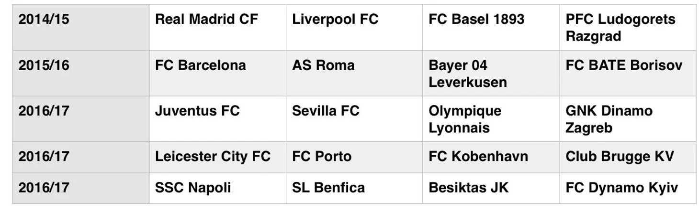Select the 2014/15 season cell

coord(81,28)
